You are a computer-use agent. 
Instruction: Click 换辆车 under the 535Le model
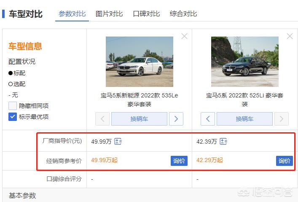140,119
